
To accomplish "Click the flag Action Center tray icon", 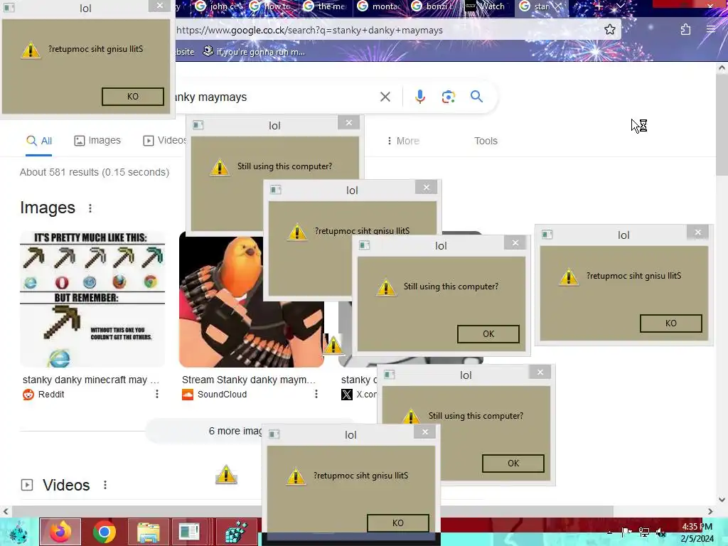I will pos(627,532).
